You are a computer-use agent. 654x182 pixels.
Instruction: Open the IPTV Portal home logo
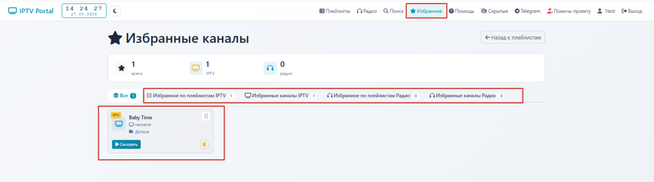(31, 11)
